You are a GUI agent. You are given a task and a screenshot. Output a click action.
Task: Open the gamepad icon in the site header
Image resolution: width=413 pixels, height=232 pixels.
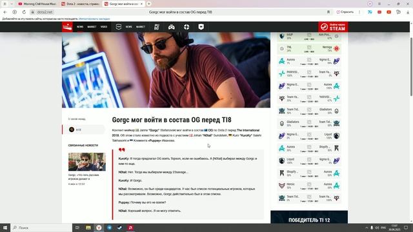[172, 27]
